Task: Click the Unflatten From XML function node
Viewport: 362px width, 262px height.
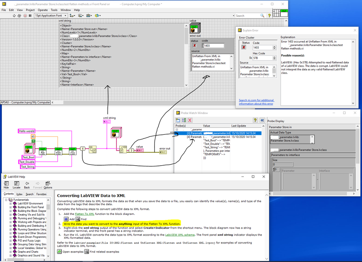Action: pyautogui.click(x=123, y=149)
